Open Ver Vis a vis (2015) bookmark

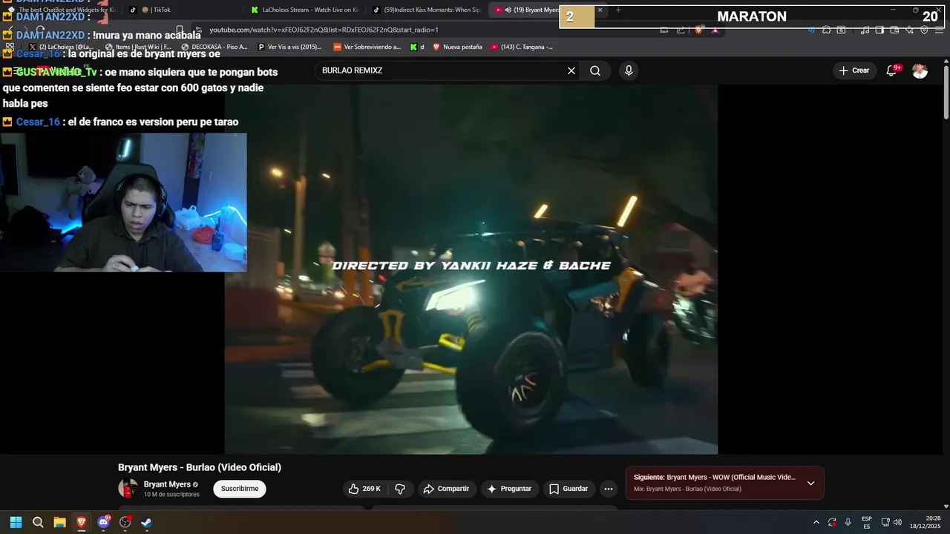click(x=289, y=47)
